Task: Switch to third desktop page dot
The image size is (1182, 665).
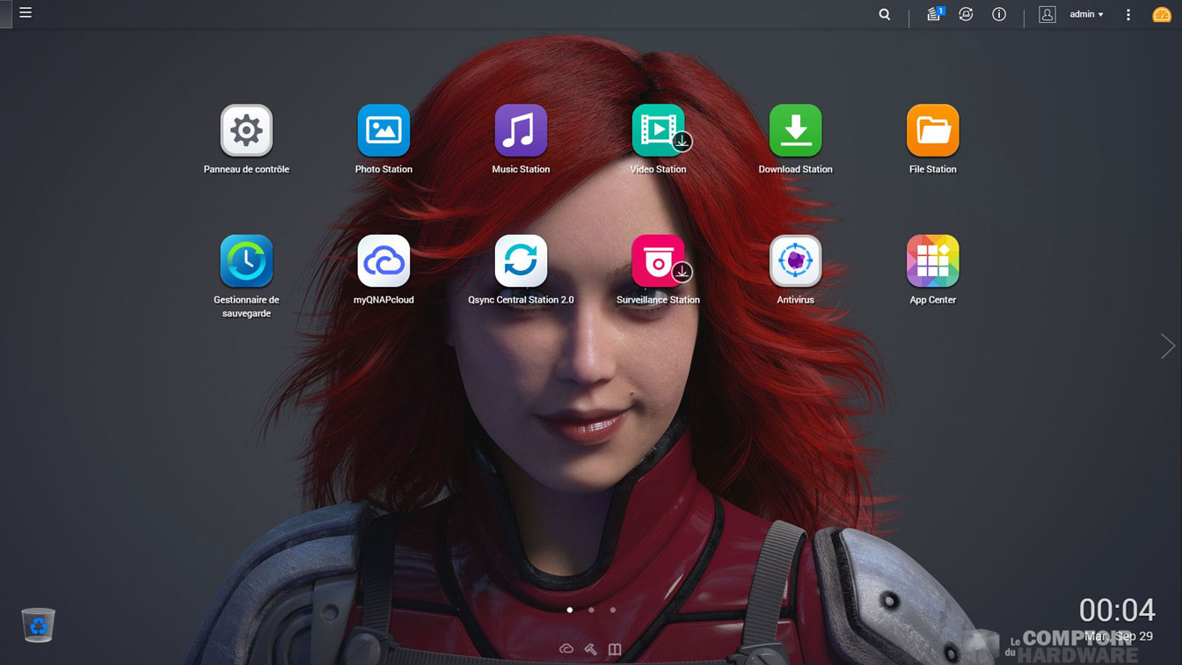Action: 613,610
